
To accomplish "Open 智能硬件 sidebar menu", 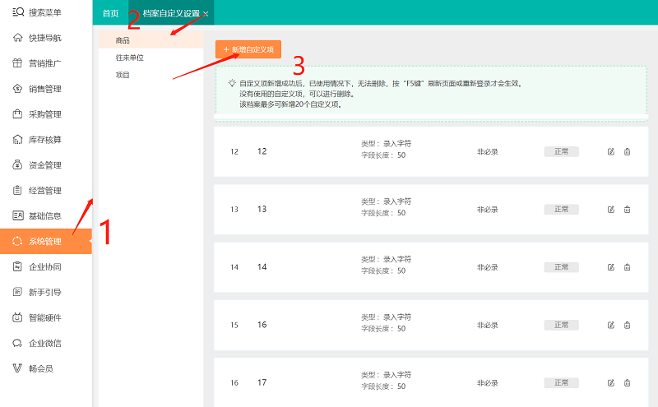I will tap(45, 317).
